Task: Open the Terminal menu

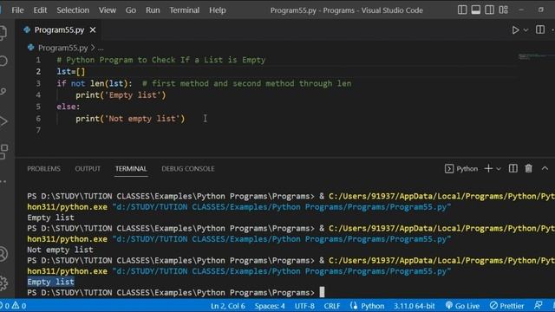Action: (x=185, y=10)
